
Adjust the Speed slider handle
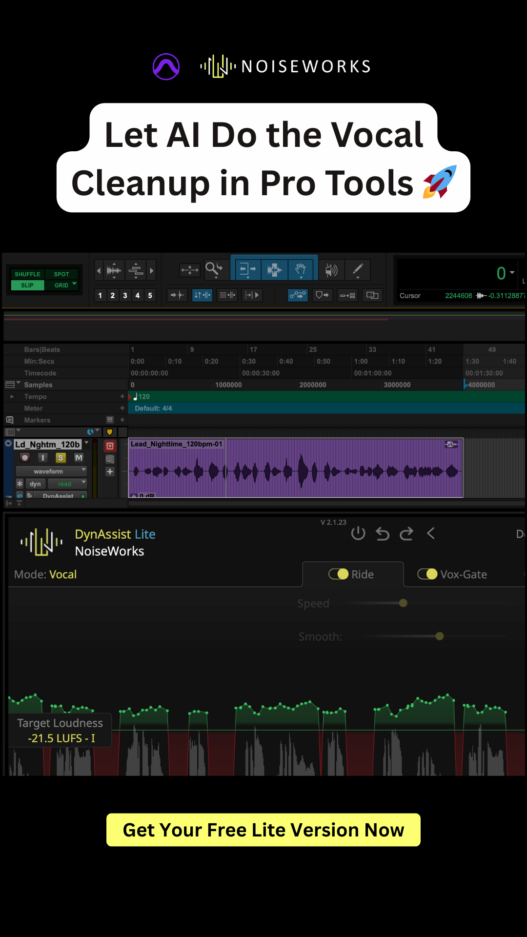tap(403, 603)
